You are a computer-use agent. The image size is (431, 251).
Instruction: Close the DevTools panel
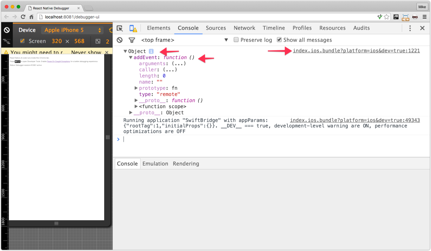(422, 28)
